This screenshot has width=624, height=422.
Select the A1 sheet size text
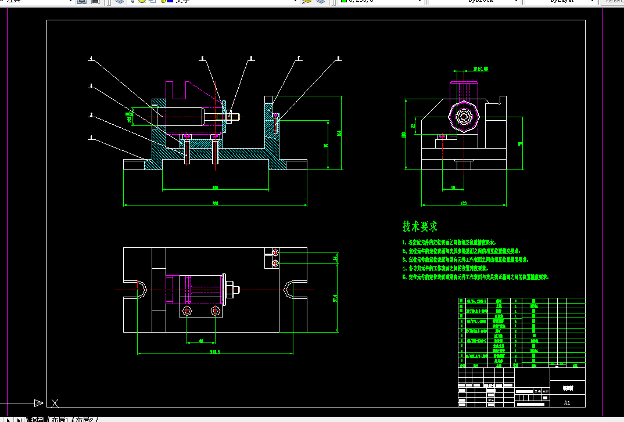coord(567,402)
